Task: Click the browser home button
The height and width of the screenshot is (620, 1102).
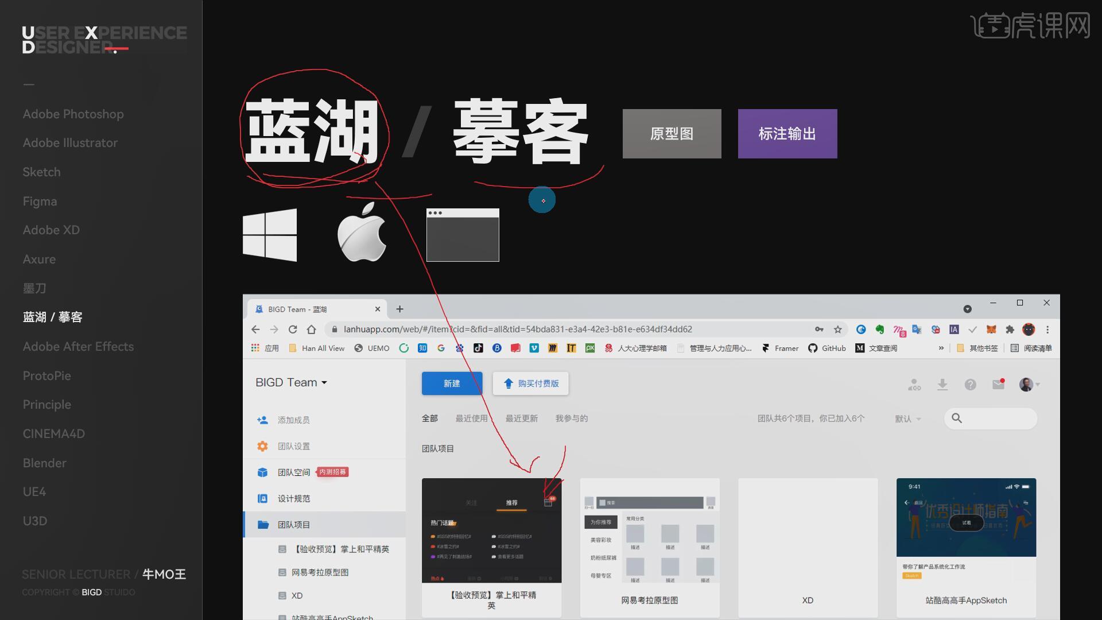Action: tap(311, 330)
